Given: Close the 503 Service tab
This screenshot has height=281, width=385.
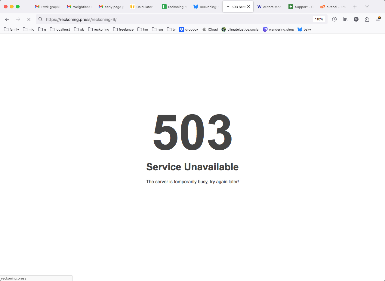Looking at the screenshot, I should click(x=248, y=7).
